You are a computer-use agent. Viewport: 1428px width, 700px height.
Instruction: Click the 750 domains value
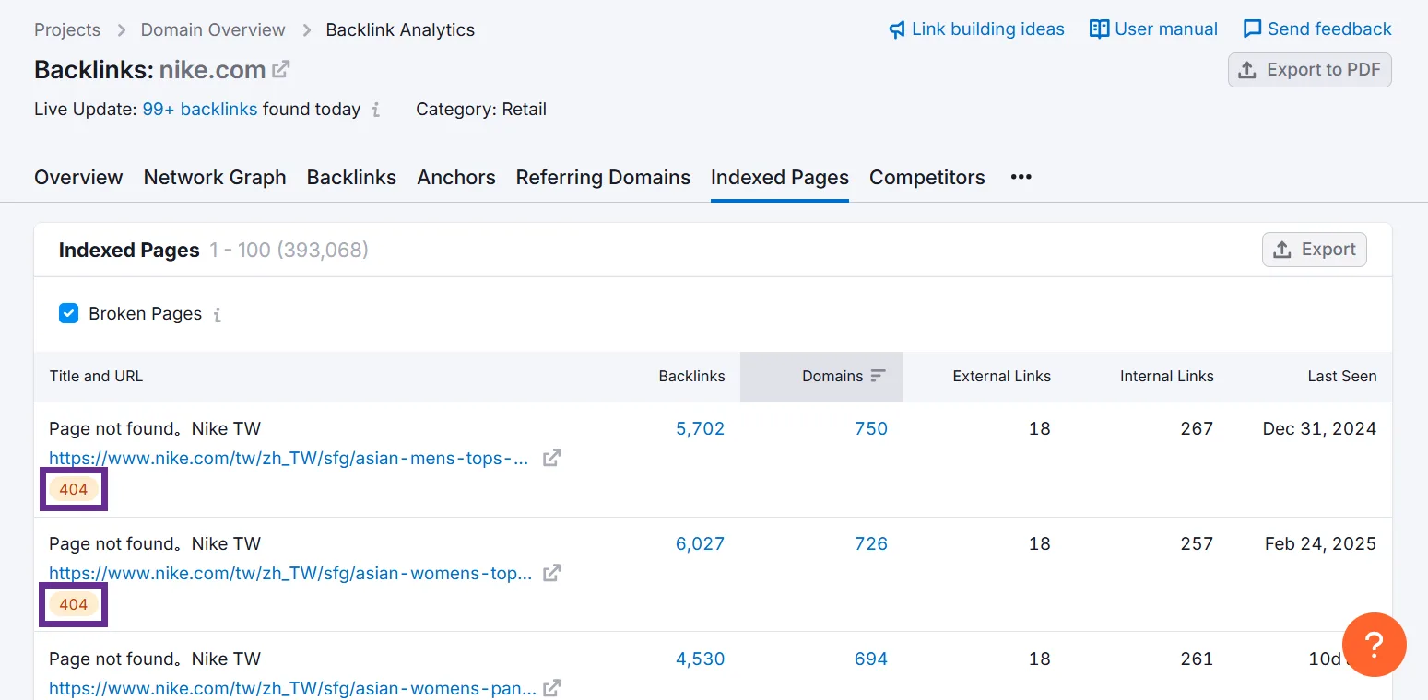871,428
